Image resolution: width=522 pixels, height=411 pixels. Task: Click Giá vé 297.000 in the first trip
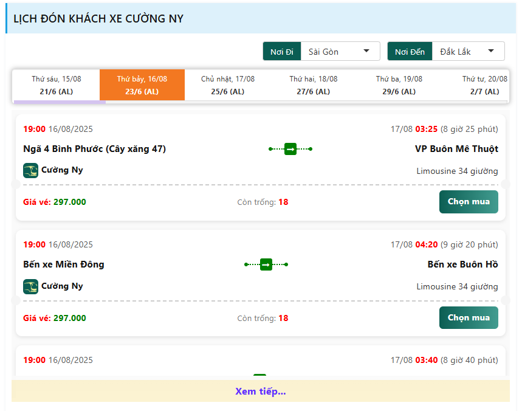click(55, 202)
